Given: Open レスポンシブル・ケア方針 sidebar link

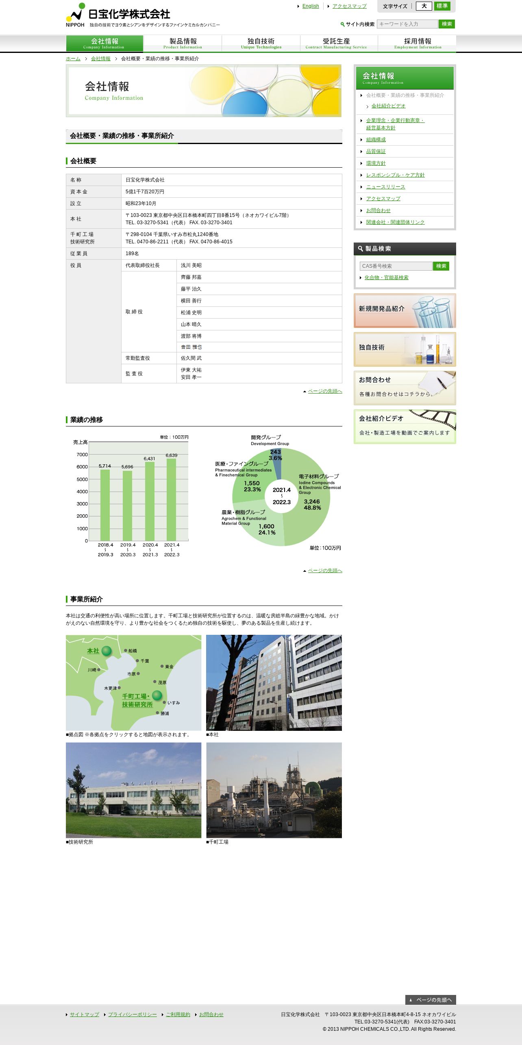Looking at the screenshot, I should coord(395,175).
